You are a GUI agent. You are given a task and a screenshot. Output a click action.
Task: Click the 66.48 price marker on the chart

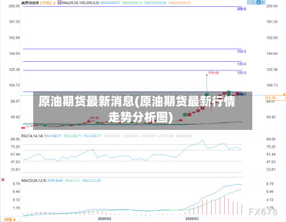click(x=94, y=118)
